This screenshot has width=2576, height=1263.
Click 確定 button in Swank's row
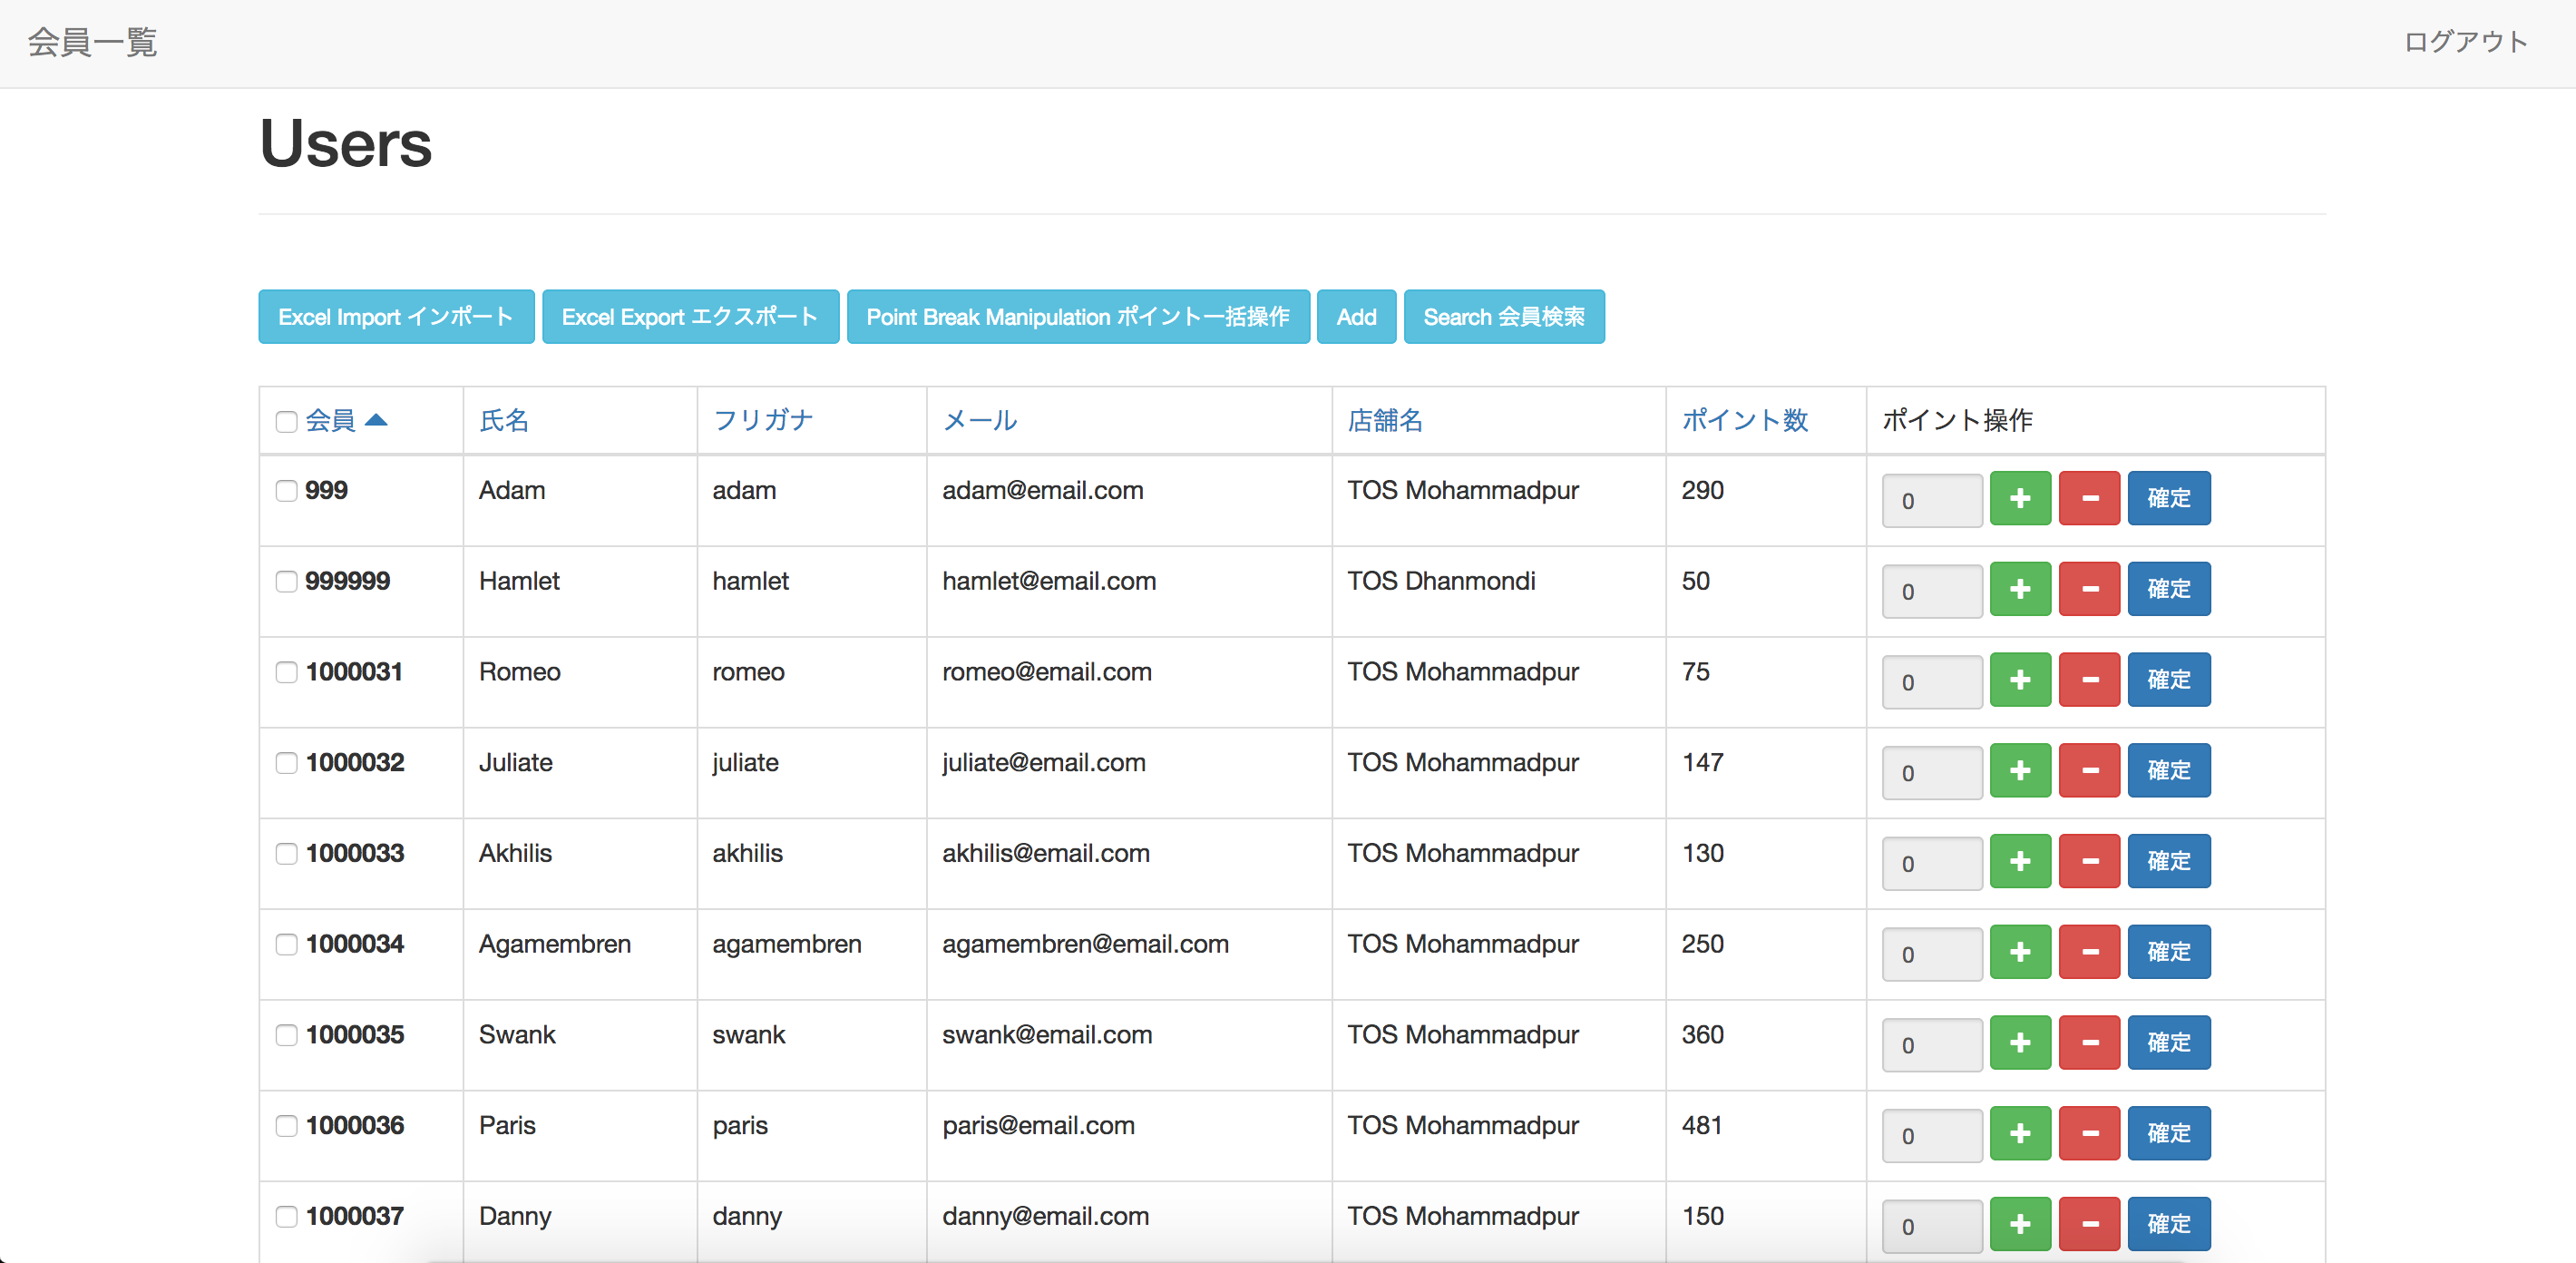pyautogui.click(x=2169, y=1043)
